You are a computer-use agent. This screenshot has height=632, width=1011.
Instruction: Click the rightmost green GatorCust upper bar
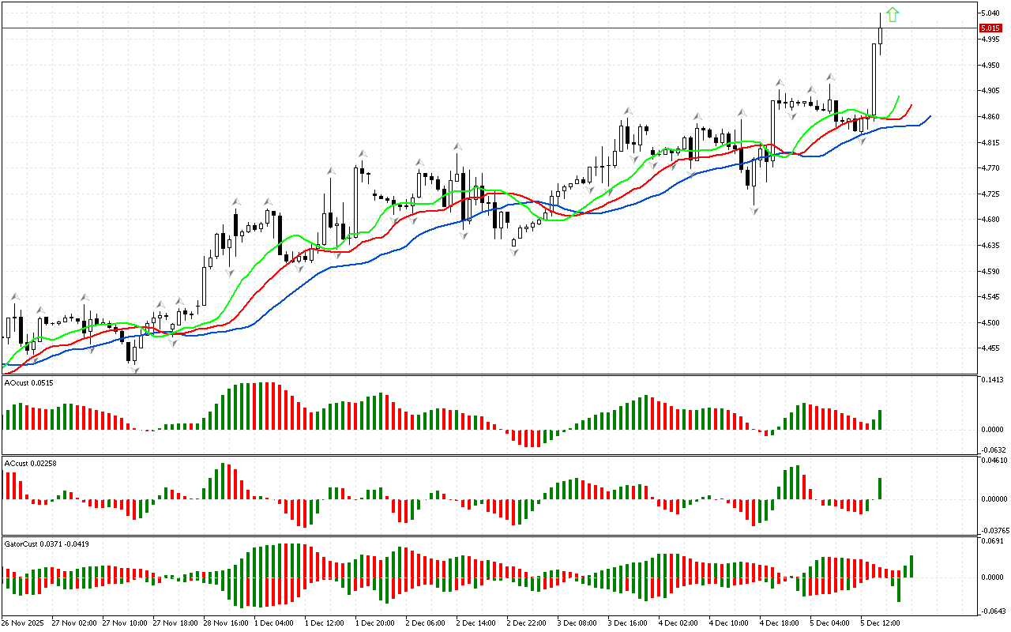pyautogui.click(x=911, y=566)
